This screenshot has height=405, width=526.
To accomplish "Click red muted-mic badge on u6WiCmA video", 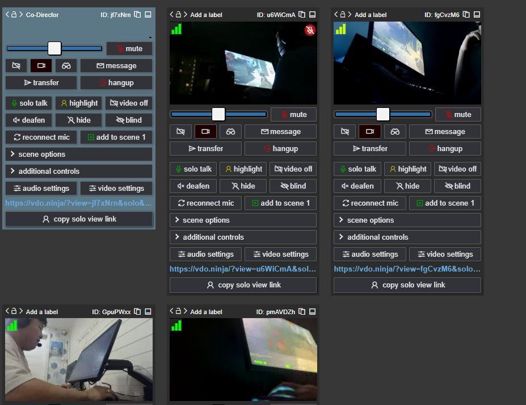I will pyautogui.click(x=310, y=30).
